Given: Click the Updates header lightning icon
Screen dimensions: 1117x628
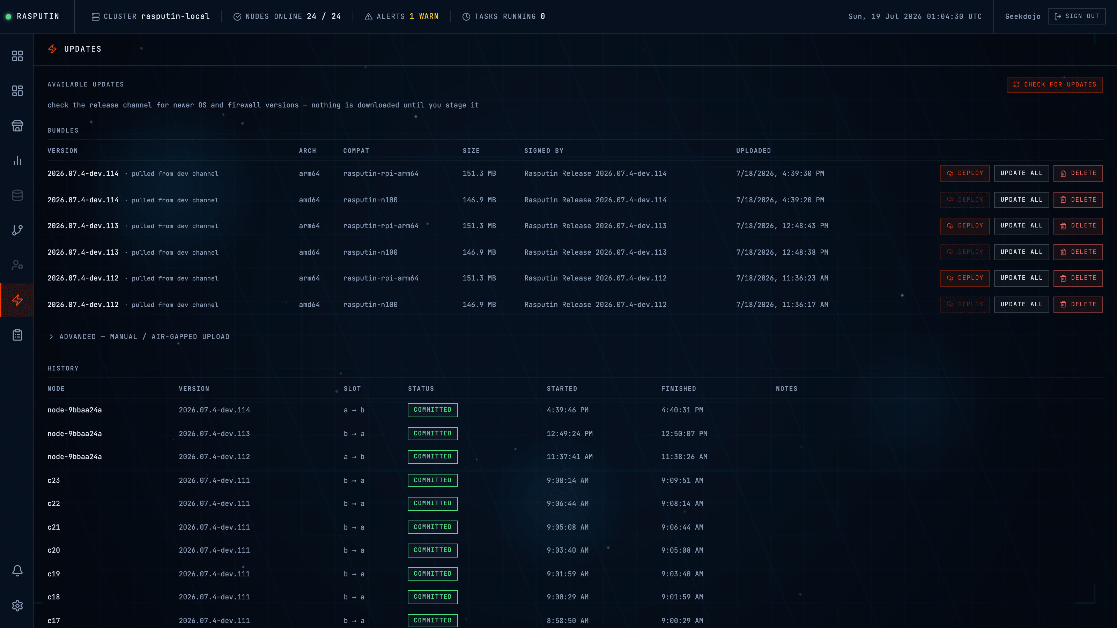Looking at the screenshot, I should 52,49.
